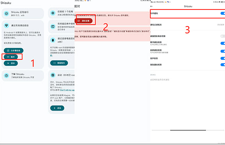The width and height of the screenshot is (225, 145).
Task: Open the 分步骤指南 step guide button
Action: [x=14, y=50]
